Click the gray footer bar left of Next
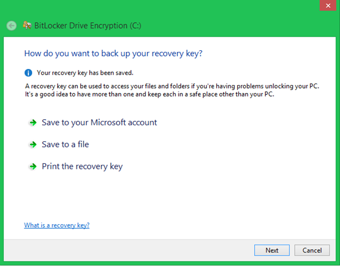This screenshot has width=340, height=266. pyautogui.click(x=128, y=250)
